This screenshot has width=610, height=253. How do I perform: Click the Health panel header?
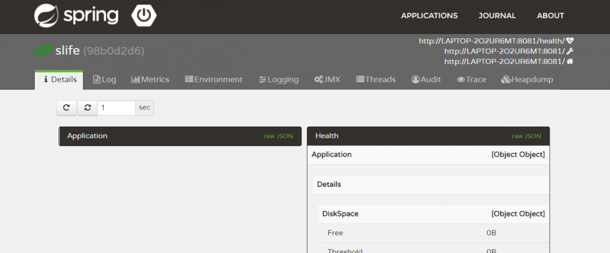428,136
